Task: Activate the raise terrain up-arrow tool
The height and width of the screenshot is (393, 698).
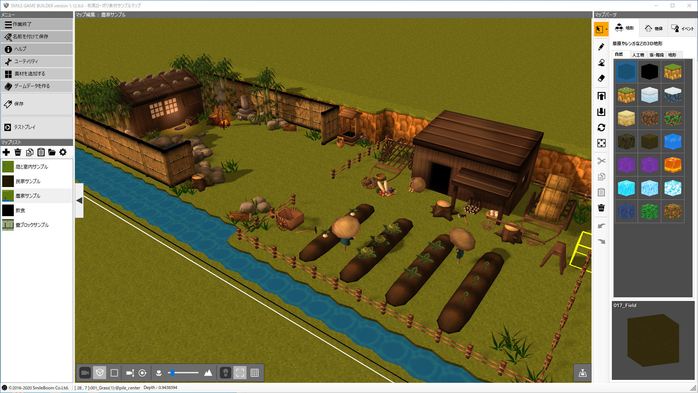Action: tap(601, 96)
